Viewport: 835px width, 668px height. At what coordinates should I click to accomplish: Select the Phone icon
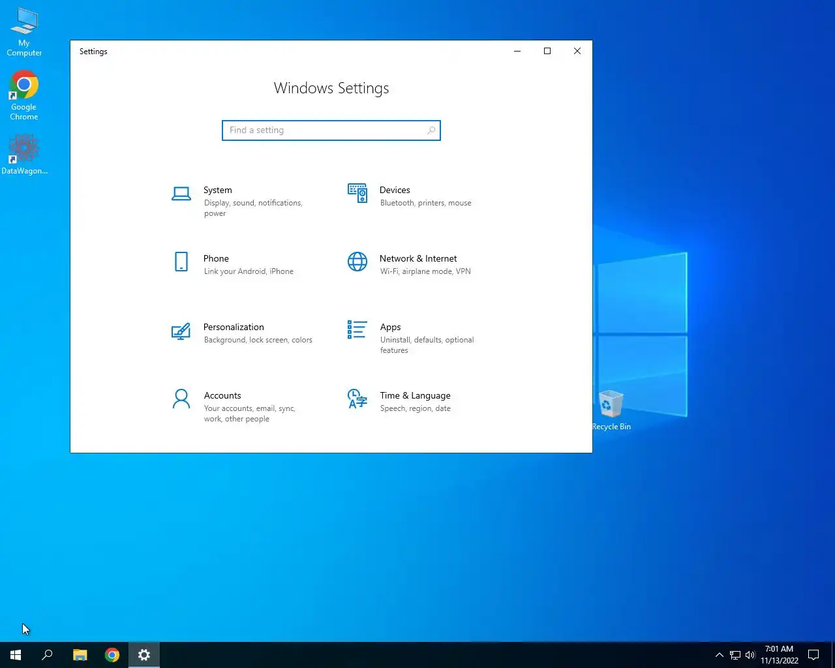(181, 262)
